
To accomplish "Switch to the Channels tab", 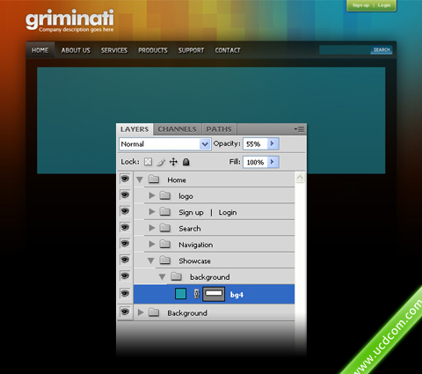I will point(178,129).
